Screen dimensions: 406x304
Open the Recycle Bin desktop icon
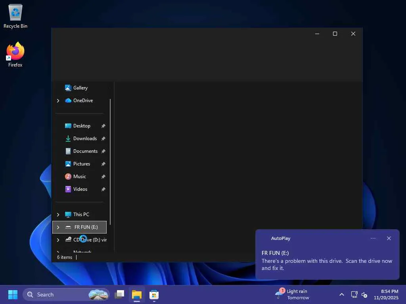click(15, 16)
